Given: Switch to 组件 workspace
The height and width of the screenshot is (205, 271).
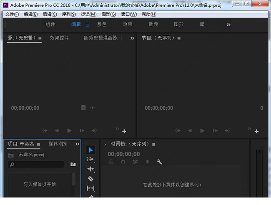Looking at the screenshot, I should [50, 24].
